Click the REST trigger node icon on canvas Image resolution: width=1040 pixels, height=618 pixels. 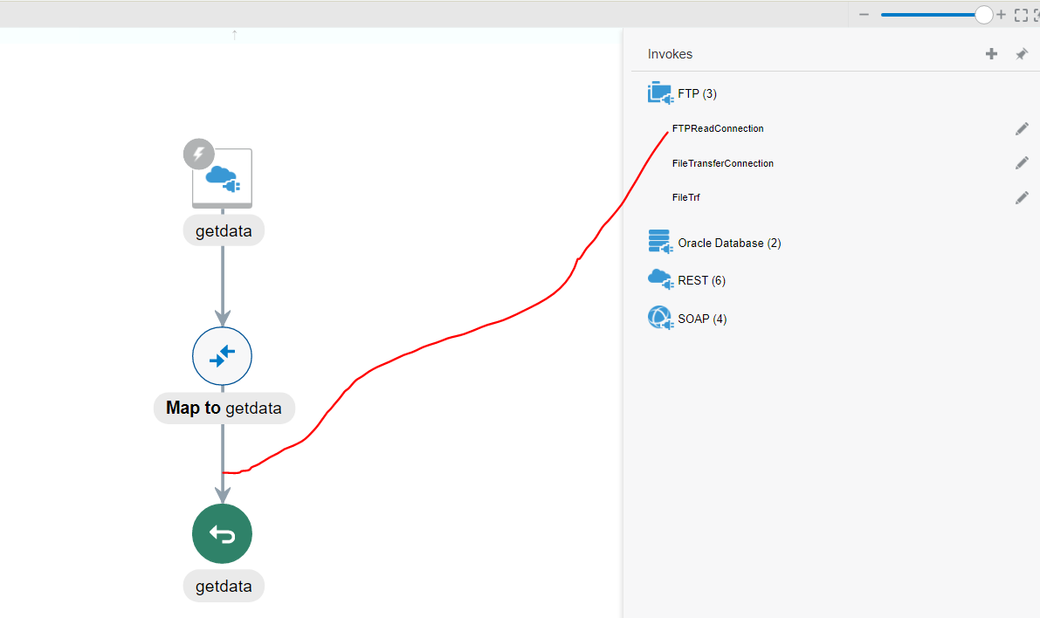[222, 178]
